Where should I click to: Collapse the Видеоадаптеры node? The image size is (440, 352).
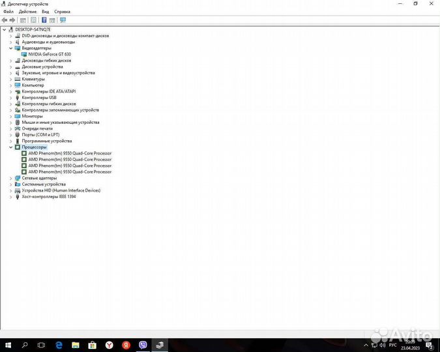tap(10, 48)
